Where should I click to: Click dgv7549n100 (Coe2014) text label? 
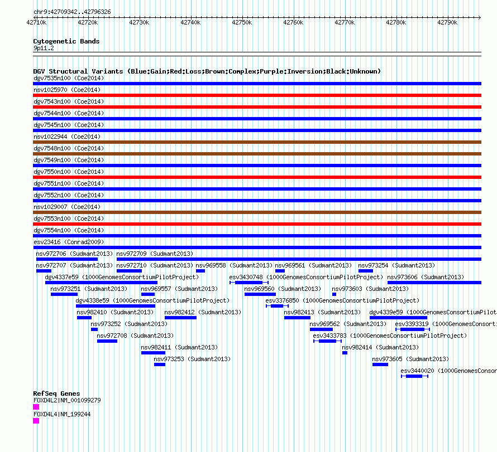(x=69, y=160)
